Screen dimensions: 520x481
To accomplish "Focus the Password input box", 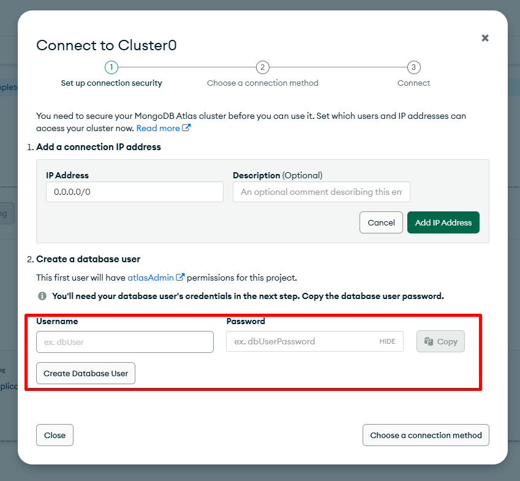I will pos(300,341).
